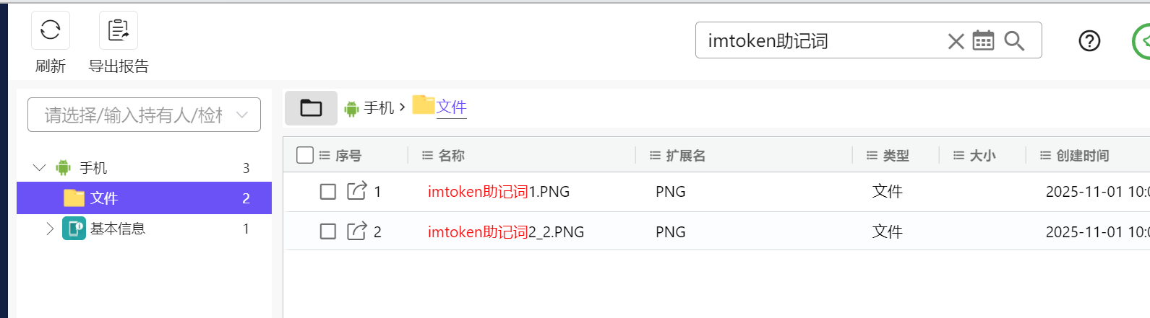The image size is (1150, 318).
Task: Expand the 基本信息 tree node
Action: click(x=50, y=229)
